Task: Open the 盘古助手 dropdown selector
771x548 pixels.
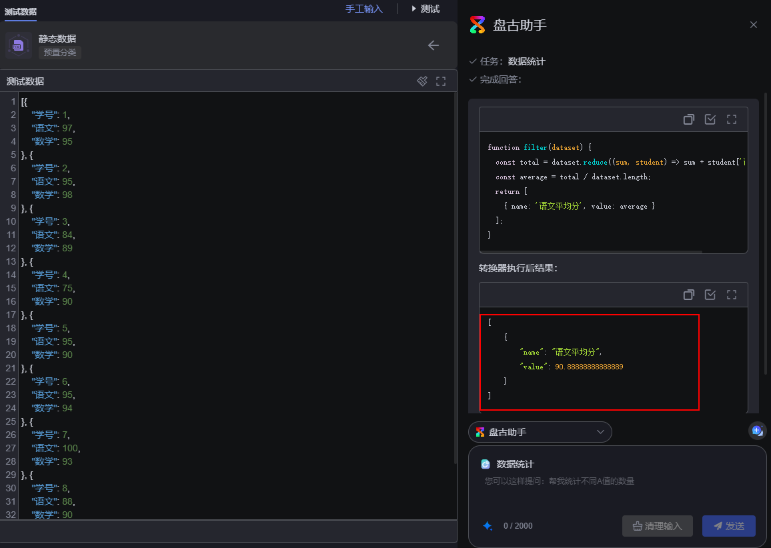Action: coord(540,432)
